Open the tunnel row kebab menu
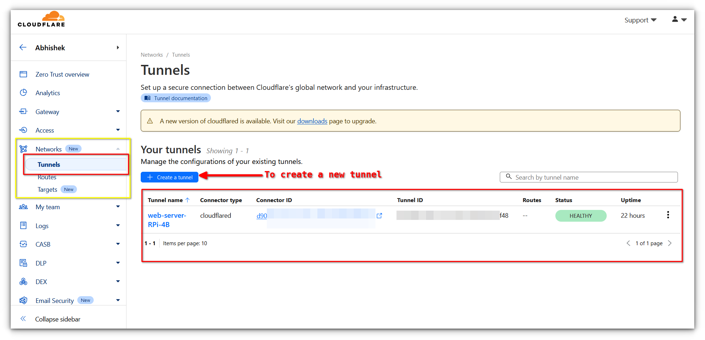705x340 pixels. (x=668, y=215)
